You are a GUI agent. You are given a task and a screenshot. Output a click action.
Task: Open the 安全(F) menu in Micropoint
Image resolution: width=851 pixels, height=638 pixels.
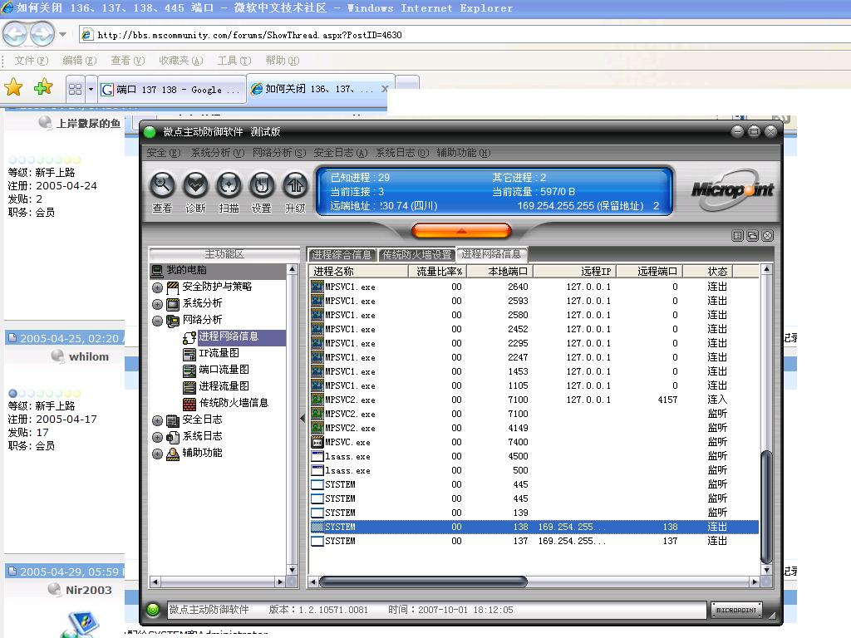[x=164, y=153]
